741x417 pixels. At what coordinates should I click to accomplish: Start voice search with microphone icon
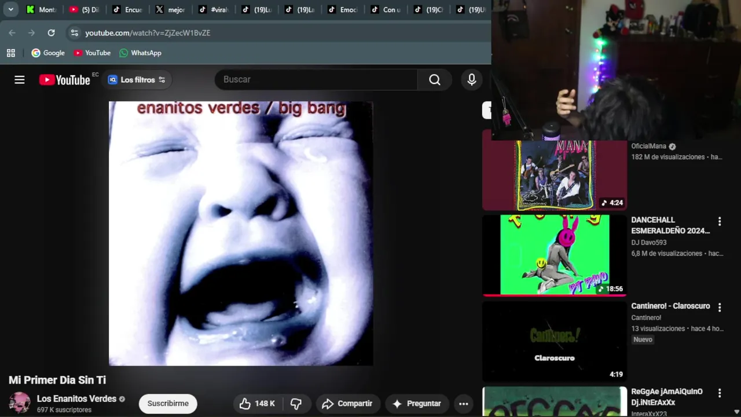(472, 80)
